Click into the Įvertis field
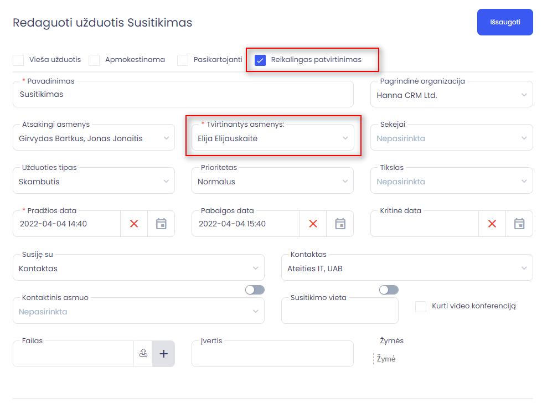 point(273,354)
